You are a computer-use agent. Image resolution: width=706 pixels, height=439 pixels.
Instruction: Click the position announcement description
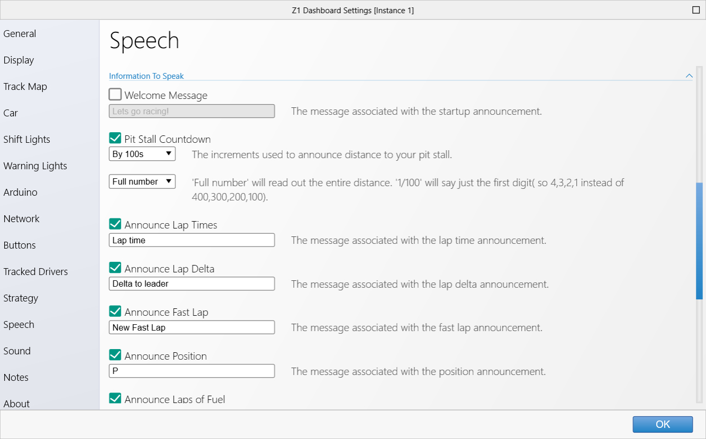coord(418,371)
